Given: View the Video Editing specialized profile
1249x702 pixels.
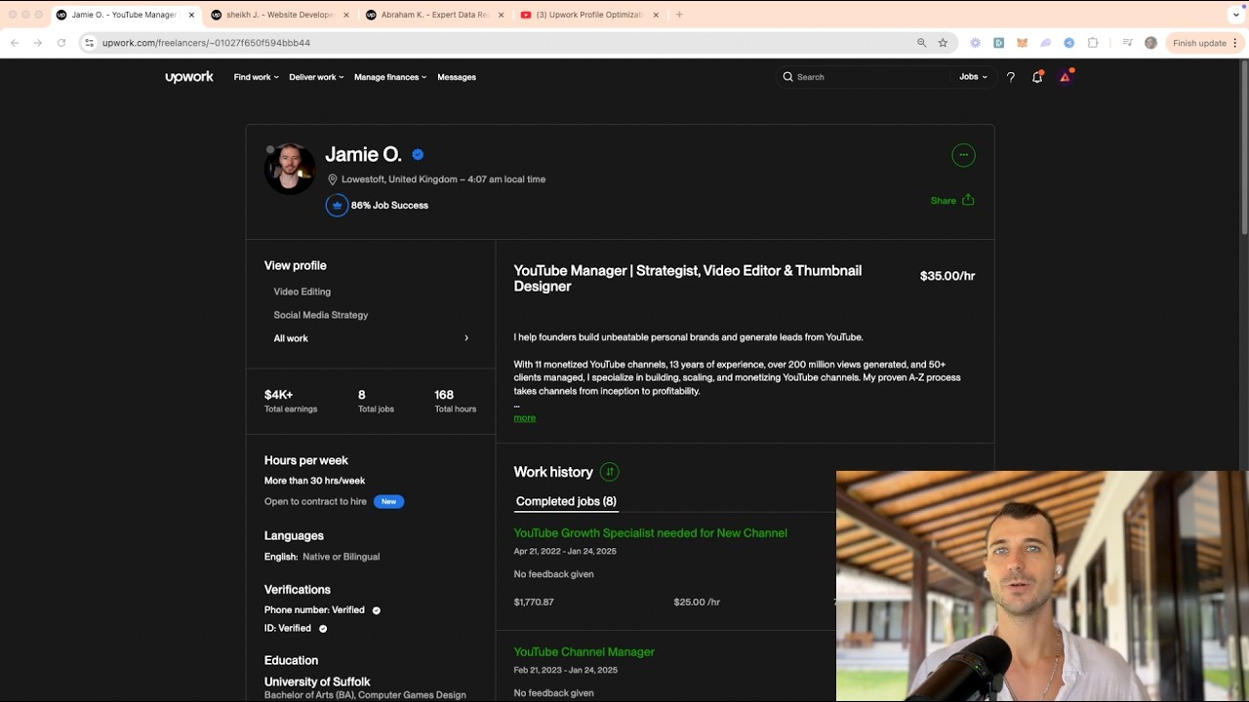Looking at the screenshot, I should click(302, 292).
